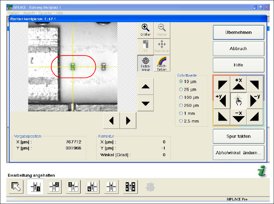Click the filmstrip icon in bottom toolbar
Viewport: 274px width, 204px height.
[x=131, y=186]
